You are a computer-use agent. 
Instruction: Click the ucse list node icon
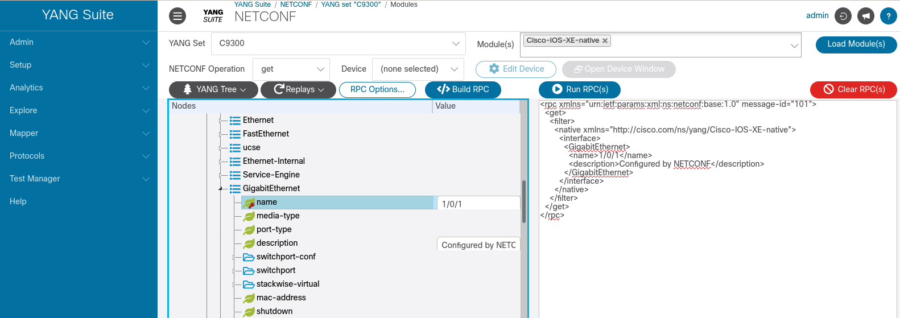coord(235,147)
